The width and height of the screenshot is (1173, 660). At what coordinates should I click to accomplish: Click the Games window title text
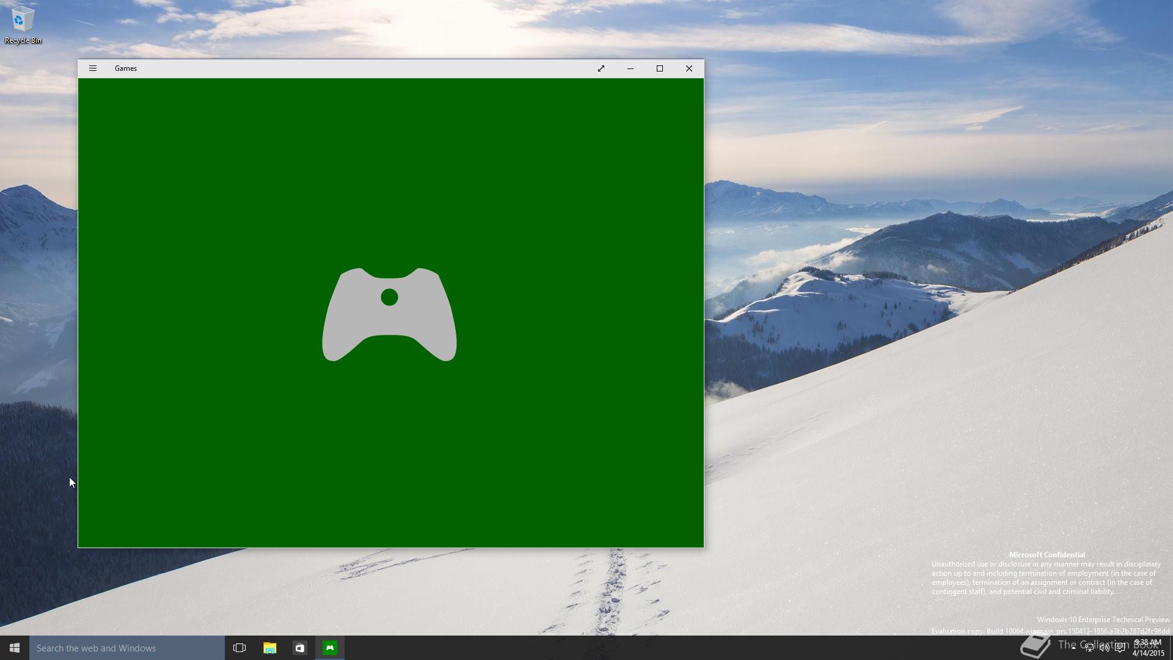[x=126, y=68]
